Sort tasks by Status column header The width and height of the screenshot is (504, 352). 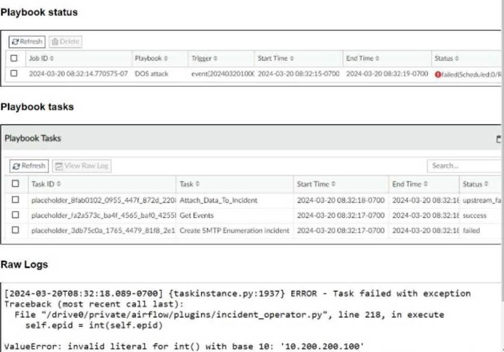coord(475,184)
